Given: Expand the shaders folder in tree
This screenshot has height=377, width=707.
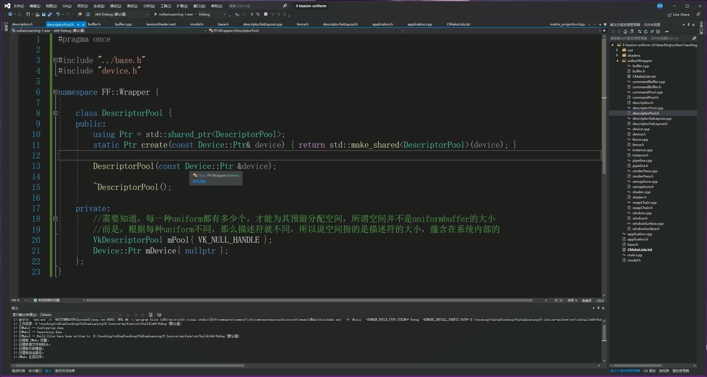Looking at the screenshot, I should [x=617, y=56].
